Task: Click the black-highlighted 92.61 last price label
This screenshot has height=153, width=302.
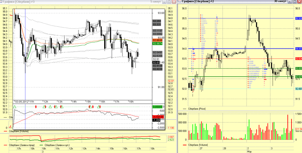Action: 156,63
